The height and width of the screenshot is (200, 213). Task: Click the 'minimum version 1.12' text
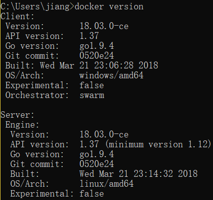pyautogui.click(x=158, y=144)
